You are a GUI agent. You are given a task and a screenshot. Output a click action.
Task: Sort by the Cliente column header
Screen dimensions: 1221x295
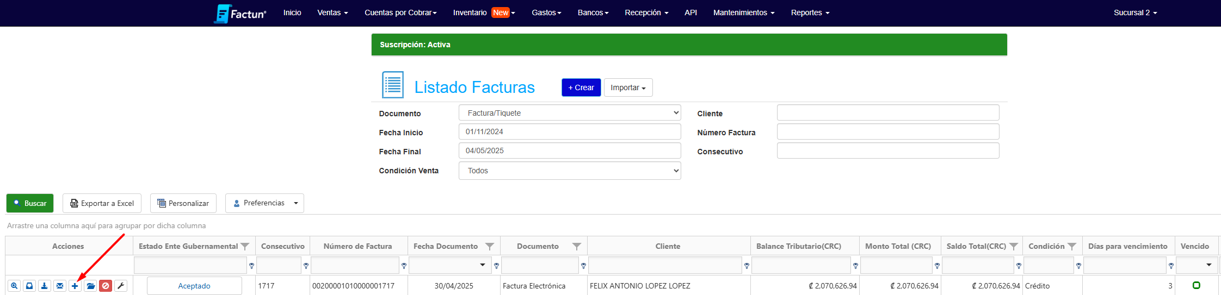point(668,246)
